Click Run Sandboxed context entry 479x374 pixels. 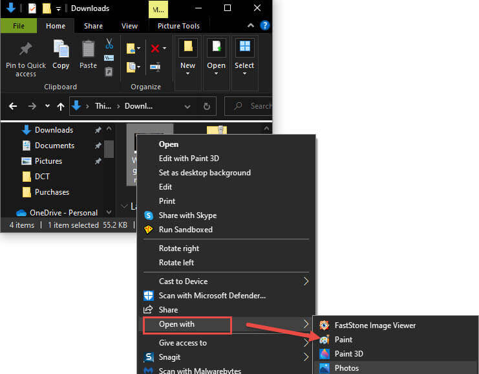click(226, 230)
